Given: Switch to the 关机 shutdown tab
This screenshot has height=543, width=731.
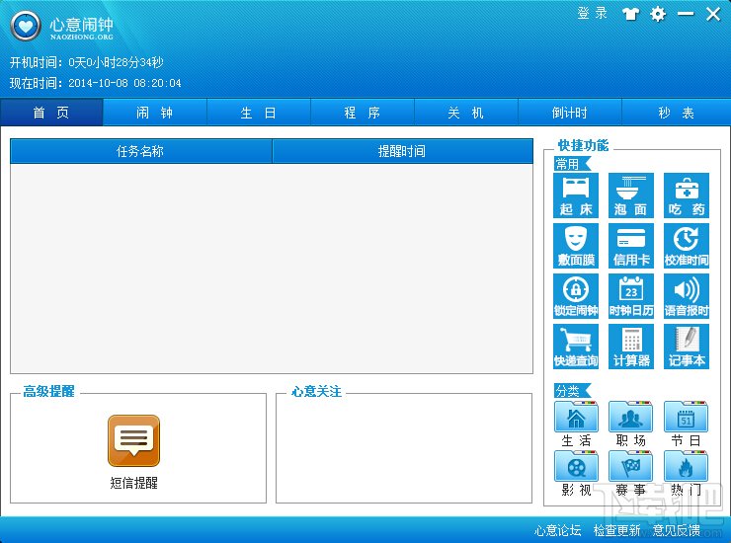Looking at the screenshot, I should (465, 113).
